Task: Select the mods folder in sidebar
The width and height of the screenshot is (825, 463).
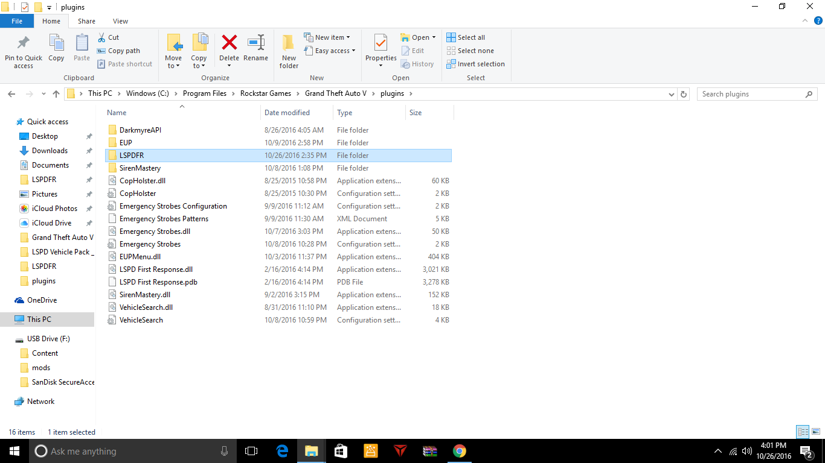Action: (x=41, y=368)
